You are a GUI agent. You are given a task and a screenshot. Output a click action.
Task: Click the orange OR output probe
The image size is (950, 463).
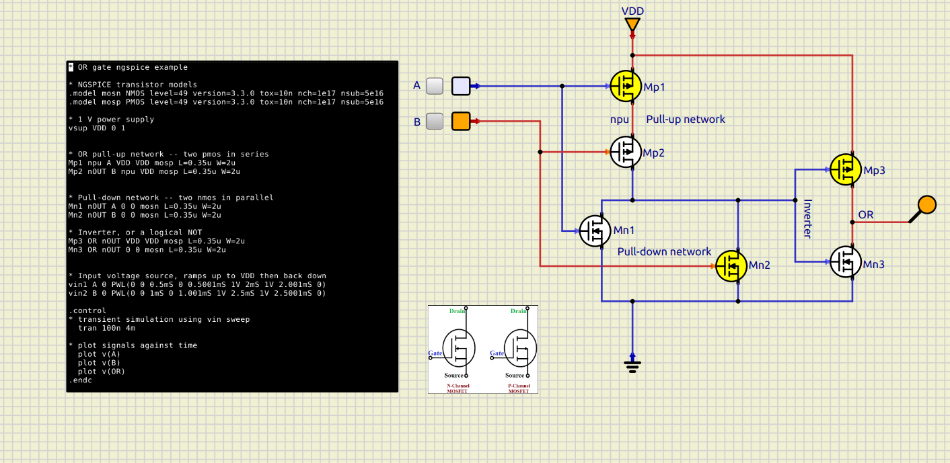click(x=926, y=204)
